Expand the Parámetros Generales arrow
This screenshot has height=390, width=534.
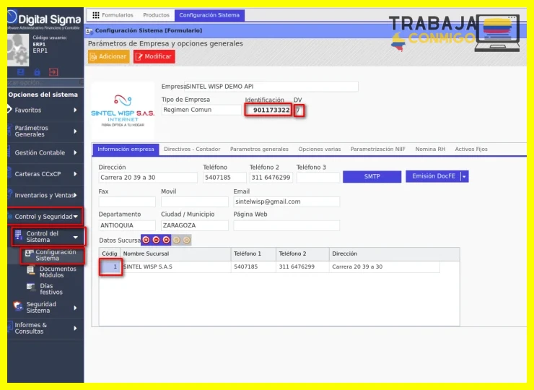click(x=75, y=131)
